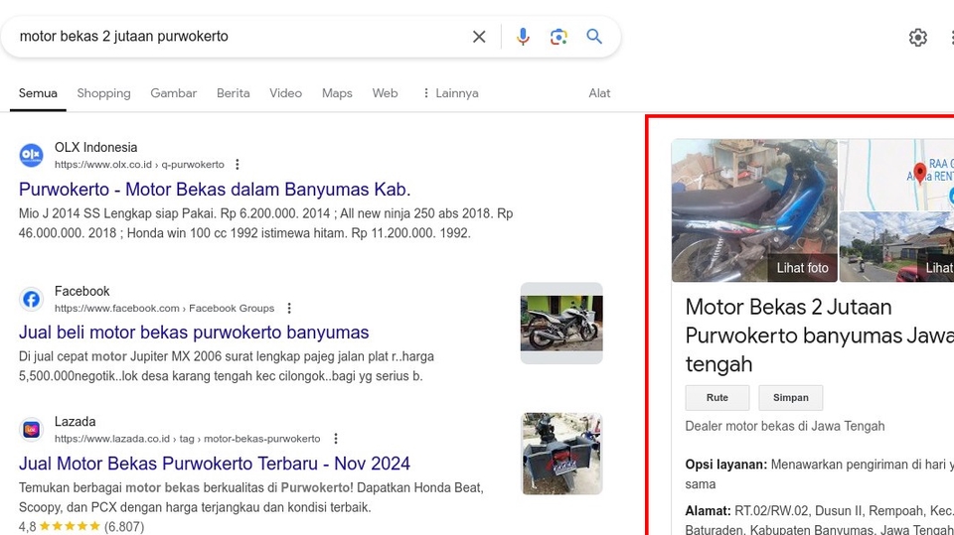Image resolution: width=954 pixels, height=535 pixels.
Task: Click the Opsi layanan label
Action: 726,465
